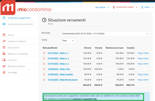The height and width of the screenshot is (101, 155).
Task: Open the Esercizio Condominiale 2023 dropdown
Action: click(105, 34)
